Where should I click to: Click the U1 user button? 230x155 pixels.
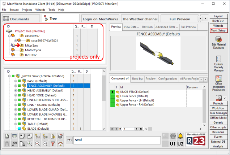coord(172,144)
